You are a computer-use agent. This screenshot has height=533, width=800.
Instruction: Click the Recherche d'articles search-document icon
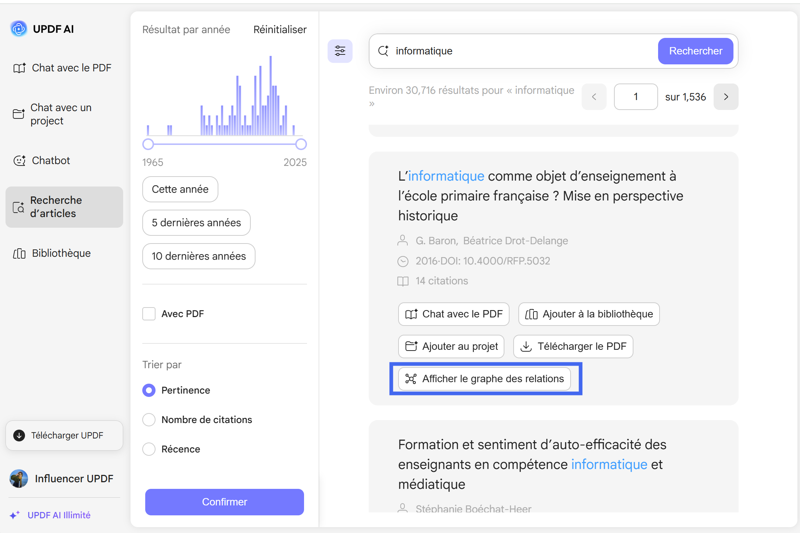coord(18,207)
